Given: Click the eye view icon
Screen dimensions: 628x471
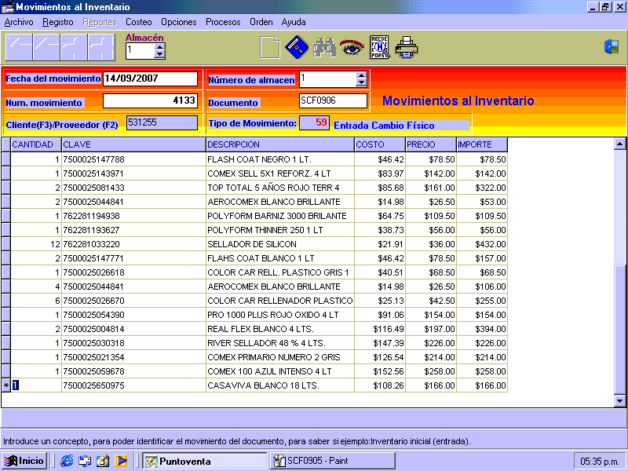Looking at the screenshot, I should (x=352, y=48).
